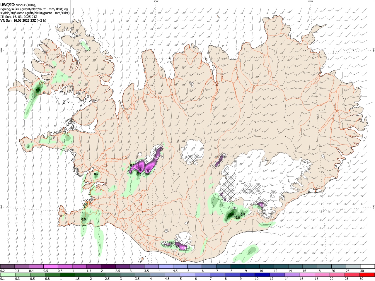The height and width of the screenshot is (281, 375).
Task: Click the 0.8 value in southeast rain area
Action: click(x=238, y=217)
